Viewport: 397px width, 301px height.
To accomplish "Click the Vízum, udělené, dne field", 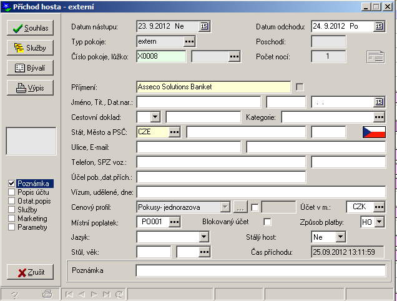I will click(x=261, y=192).
